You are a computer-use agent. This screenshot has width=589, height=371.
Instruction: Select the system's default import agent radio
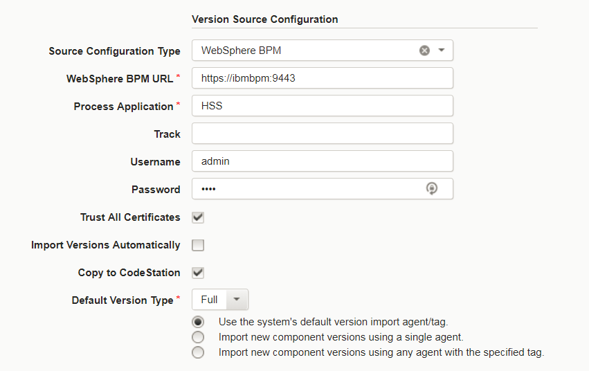[199, 322]
